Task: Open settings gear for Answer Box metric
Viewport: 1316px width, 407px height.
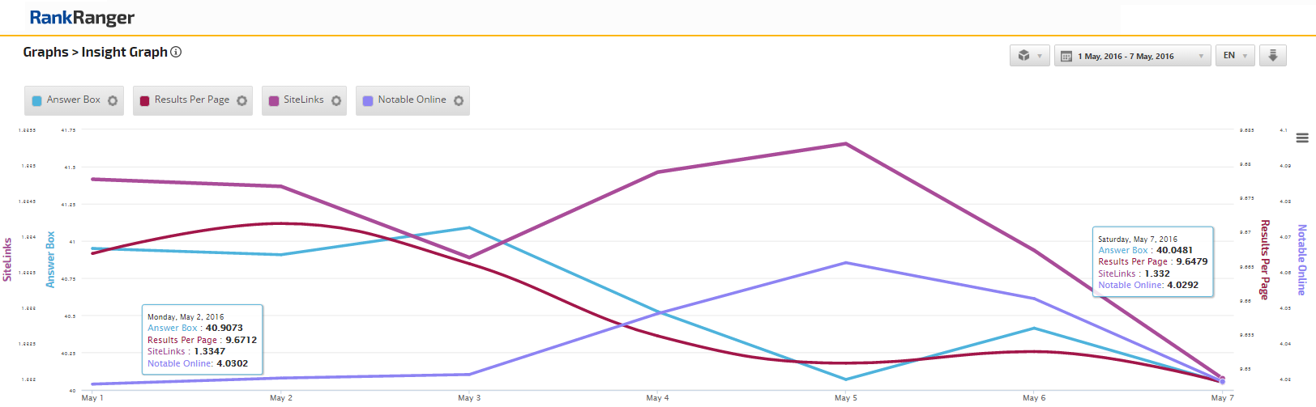Action: pyautogui.click(x=113, y=101)
